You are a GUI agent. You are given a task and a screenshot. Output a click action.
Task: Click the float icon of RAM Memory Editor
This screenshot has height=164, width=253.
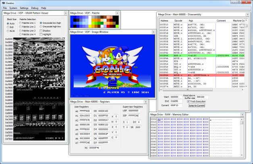click(x=242, y=115)
